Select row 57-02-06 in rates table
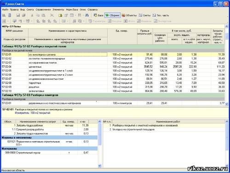Image resolution: width=230 pixels, height=173 pixels. (x=113, y=75)
